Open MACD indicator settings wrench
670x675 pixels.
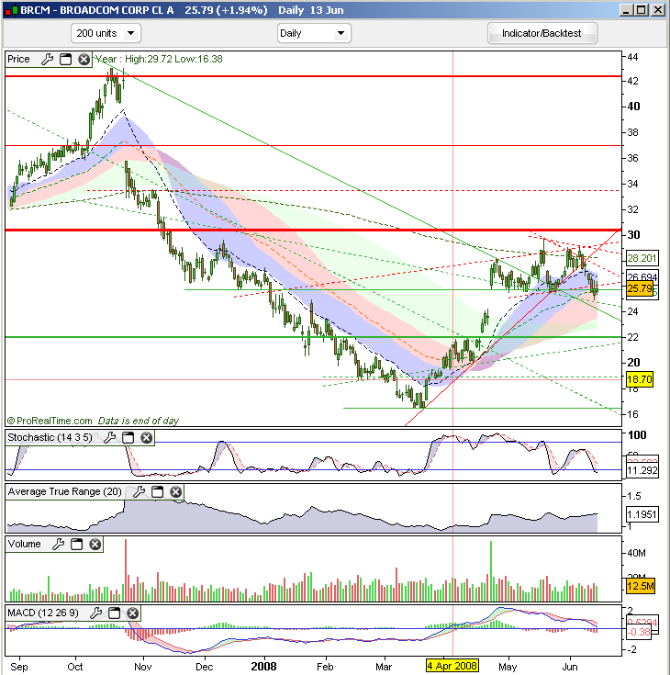pos(96,613)
